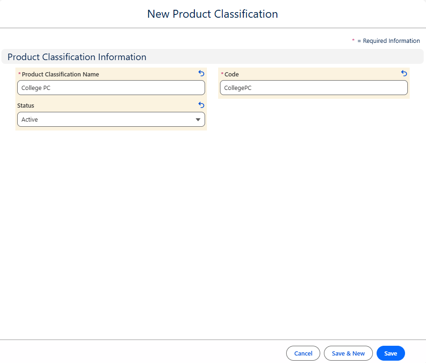The height and width of the screenshot is (363, 426).
Task: Click the Product Classification Name label
Action: 60,75
